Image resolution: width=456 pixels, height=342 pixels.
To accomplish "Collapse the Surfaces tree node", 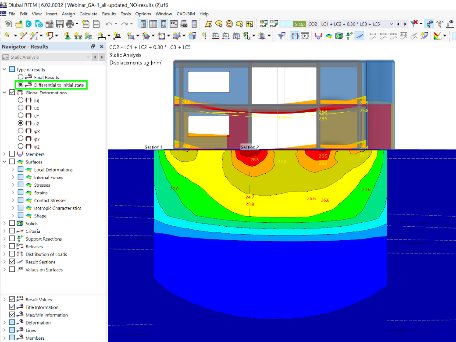I will [x=4, y=162].
